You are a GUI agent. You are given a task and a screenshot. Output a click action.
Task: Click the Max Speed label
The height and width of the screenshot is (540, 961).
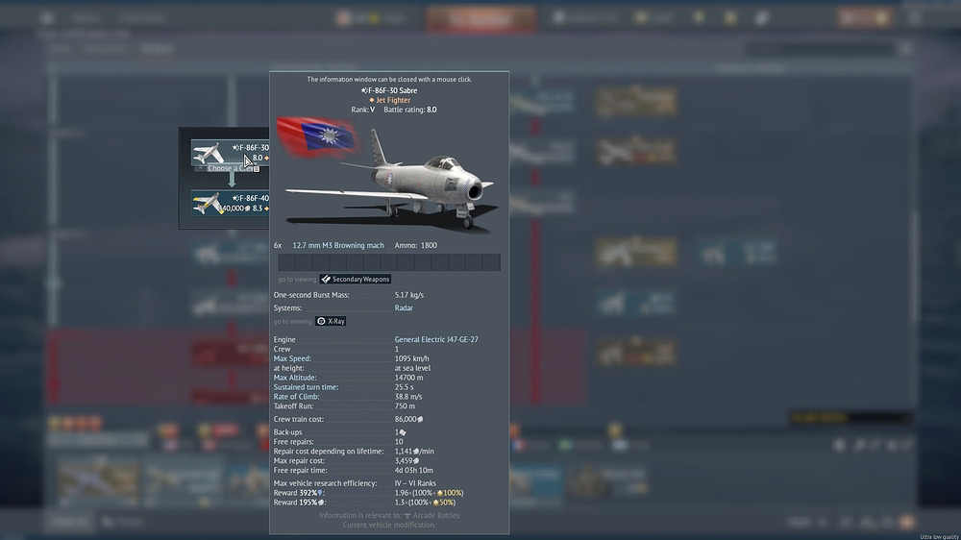tap(292, 358)
